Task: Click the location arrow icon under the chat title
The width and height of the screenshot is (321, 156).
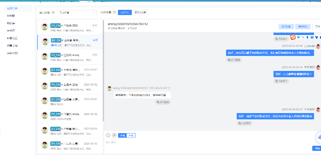Action: click(109, 28)
